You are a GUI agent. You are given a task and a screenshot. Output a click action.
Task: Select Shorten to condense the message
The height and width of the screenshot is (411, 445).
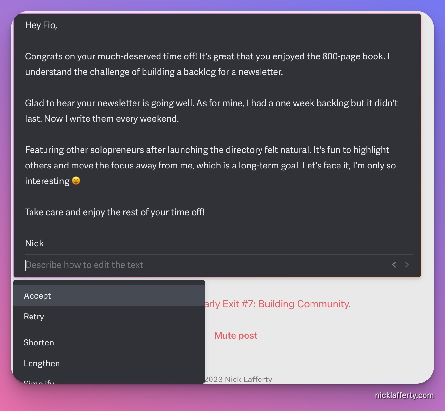click(39, 342)
